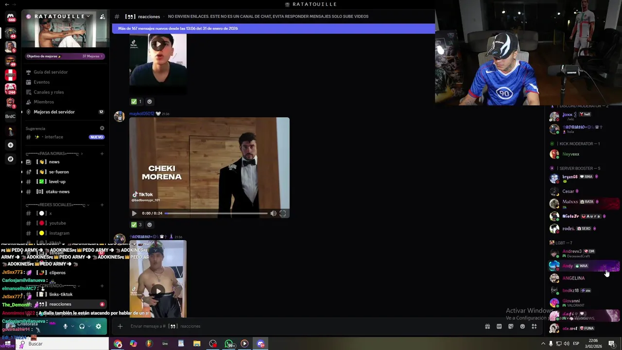Enter fullscreen on CHEKI MORENA video
Screen dimensions: 622x350
tap(283, 213)
